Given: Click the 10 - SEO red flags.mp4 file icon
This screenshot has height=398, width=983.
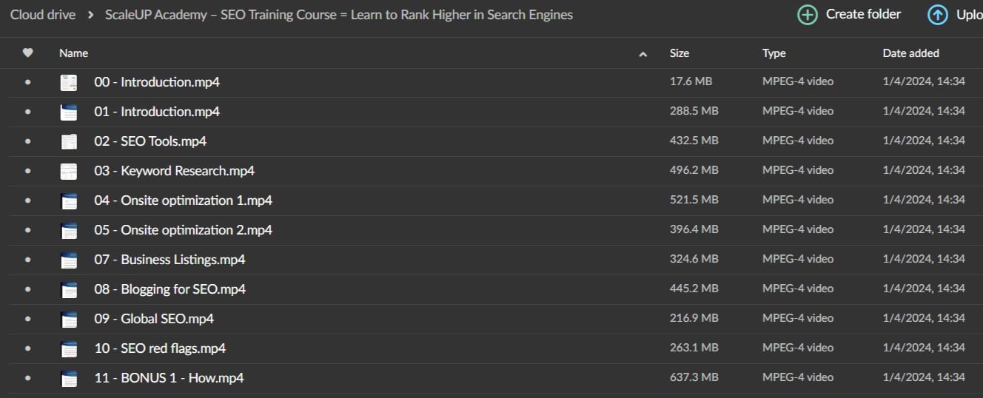Looking at the screenshot, I should (69, 348).
